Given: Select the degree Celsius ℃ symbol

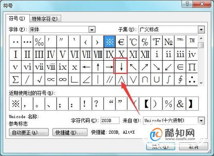Looking at the screenshot, I should (133, 42).
